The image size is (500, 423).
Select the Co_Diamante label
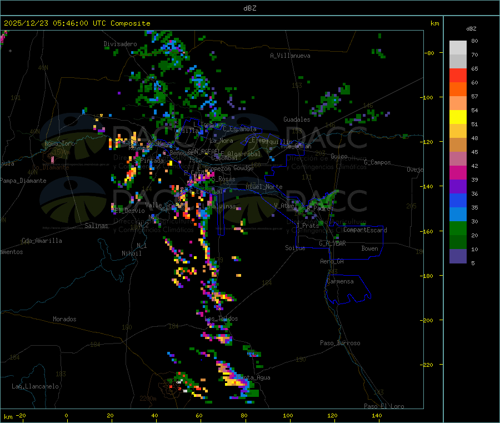(x=51, y=167)
